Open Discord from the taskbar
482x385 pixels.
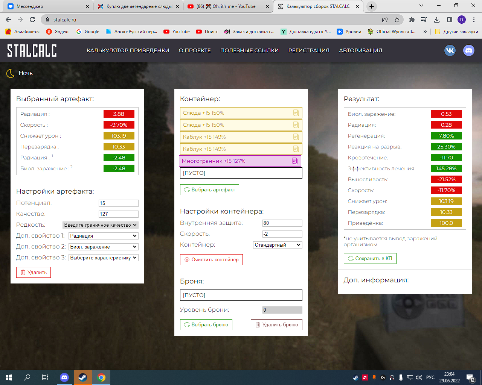click(64, 377)
